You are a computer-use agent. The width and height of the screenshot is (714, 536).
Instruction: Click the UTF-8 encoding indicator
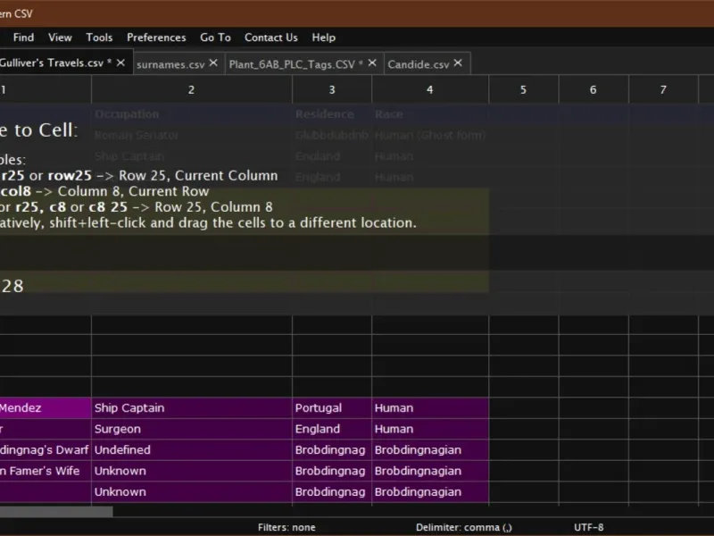[x=588, y=528]
